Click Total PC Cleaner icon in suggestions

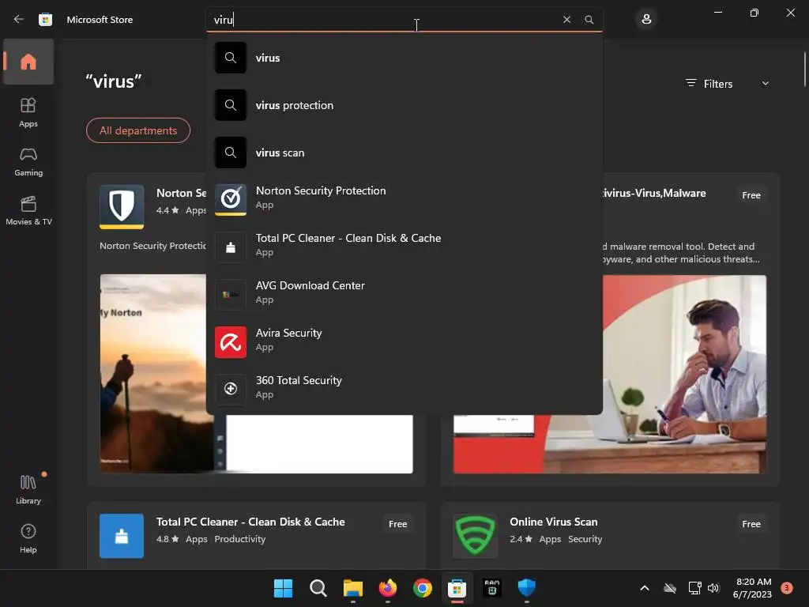point(231,247)
